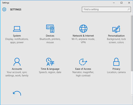Open Time & language clock icon
133x105 pixels.
[x=50, y=62]
